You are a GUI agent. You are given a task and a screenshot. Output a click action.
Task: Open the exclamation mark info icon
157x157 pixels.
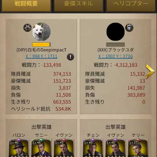(x=70, y=57)
